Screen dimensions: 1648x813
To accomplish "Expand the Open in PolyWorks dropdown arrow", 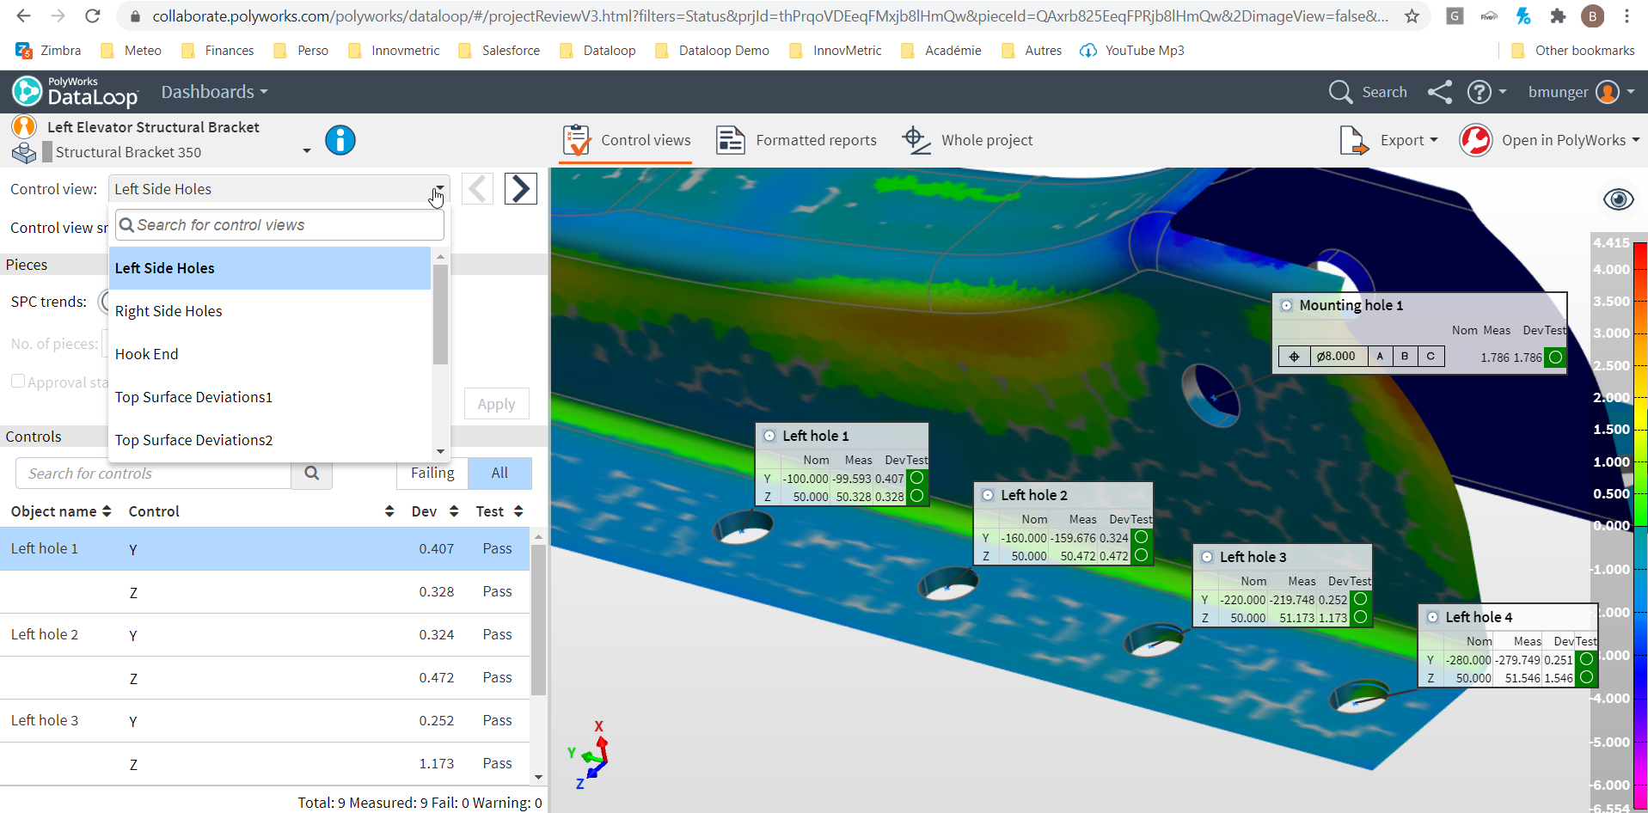I will (x=1635, y=140).
